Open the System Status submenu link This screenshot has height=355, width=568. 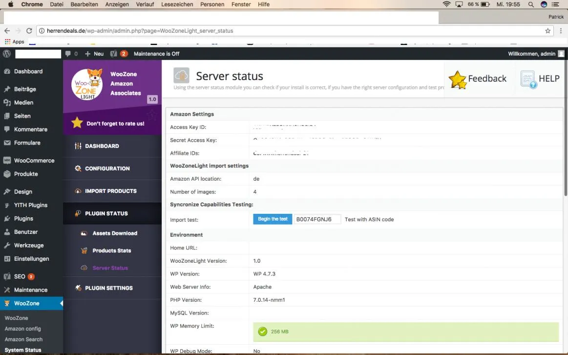pos(23,350)
